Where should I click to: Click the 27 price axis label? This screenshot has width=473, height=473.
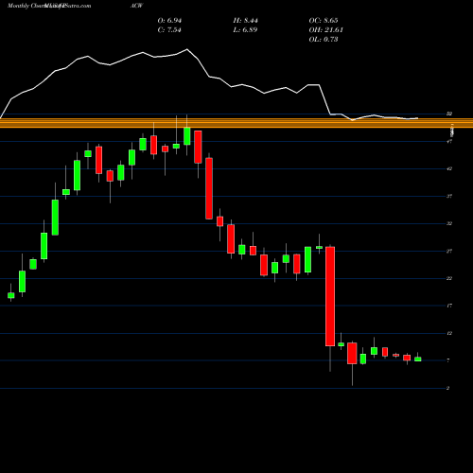(x=449, y=251)
